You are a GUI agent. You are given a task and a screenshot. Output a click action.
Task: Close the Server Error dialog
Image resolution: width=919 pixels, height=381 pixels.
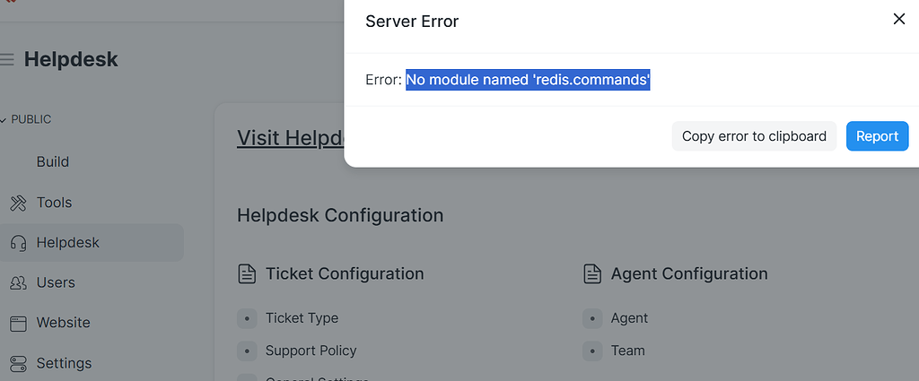[x=899, y=20]
